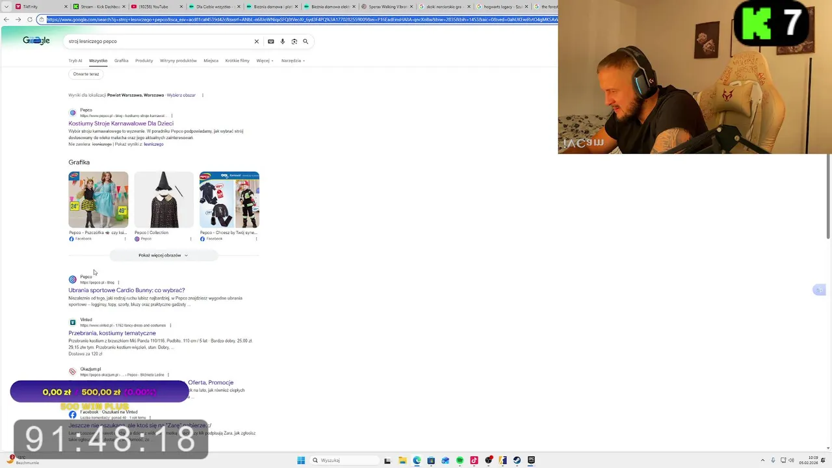
Task: Expand the Narzędzia tools dropdown
Action: click(293, 60)
